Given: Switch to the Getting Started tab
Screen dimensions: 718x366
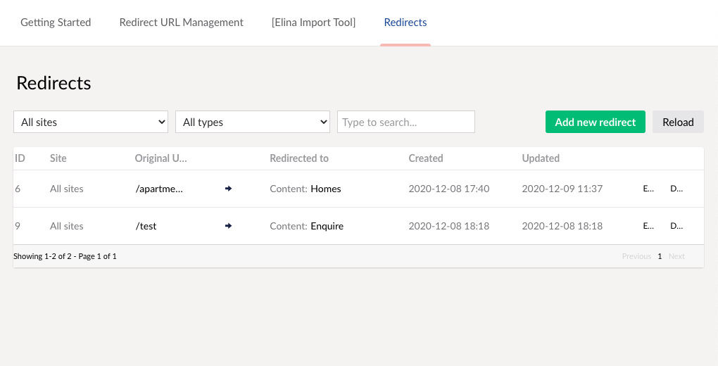Looking at the screenshot, I should [56, 23].
